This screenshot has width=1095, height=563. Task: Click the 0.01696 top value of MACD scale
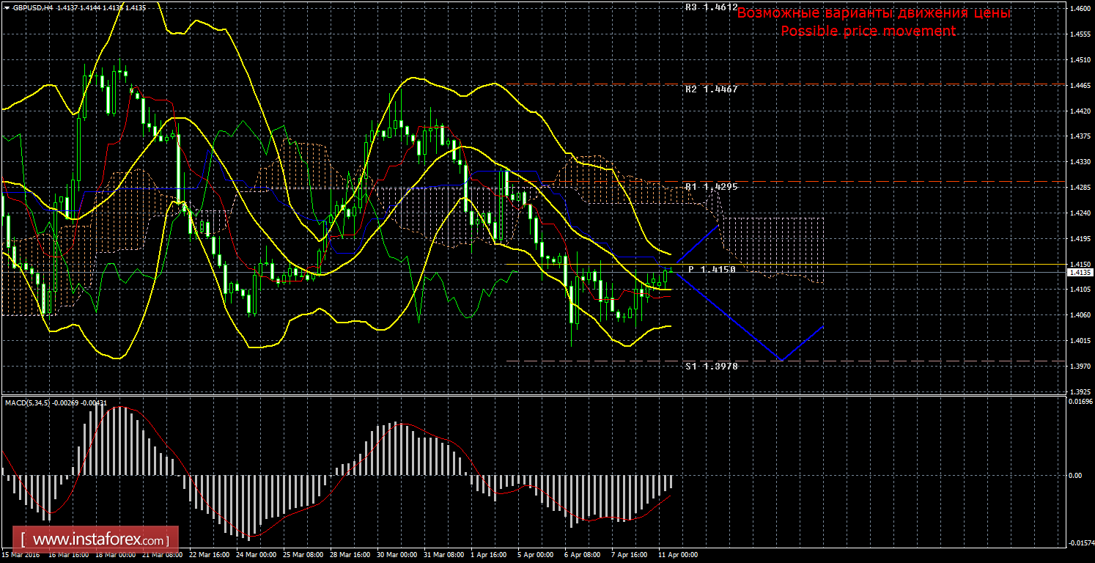(1080, 402)
